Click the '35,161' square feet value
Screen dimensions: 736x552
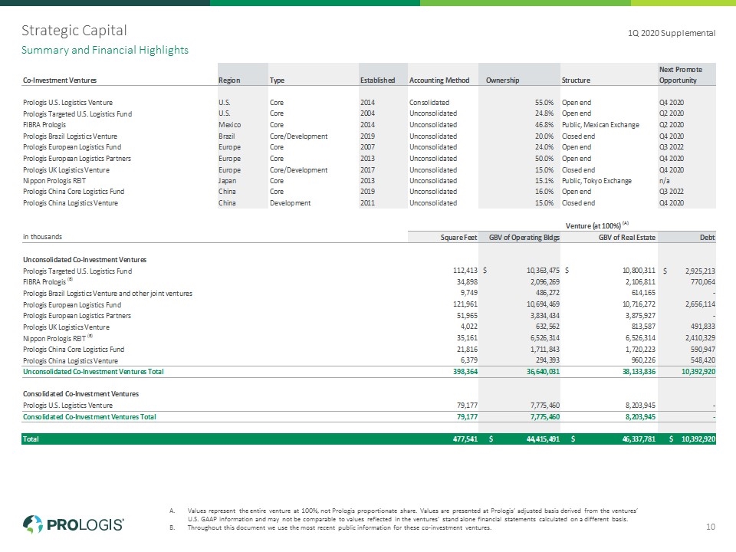(467, 337)
